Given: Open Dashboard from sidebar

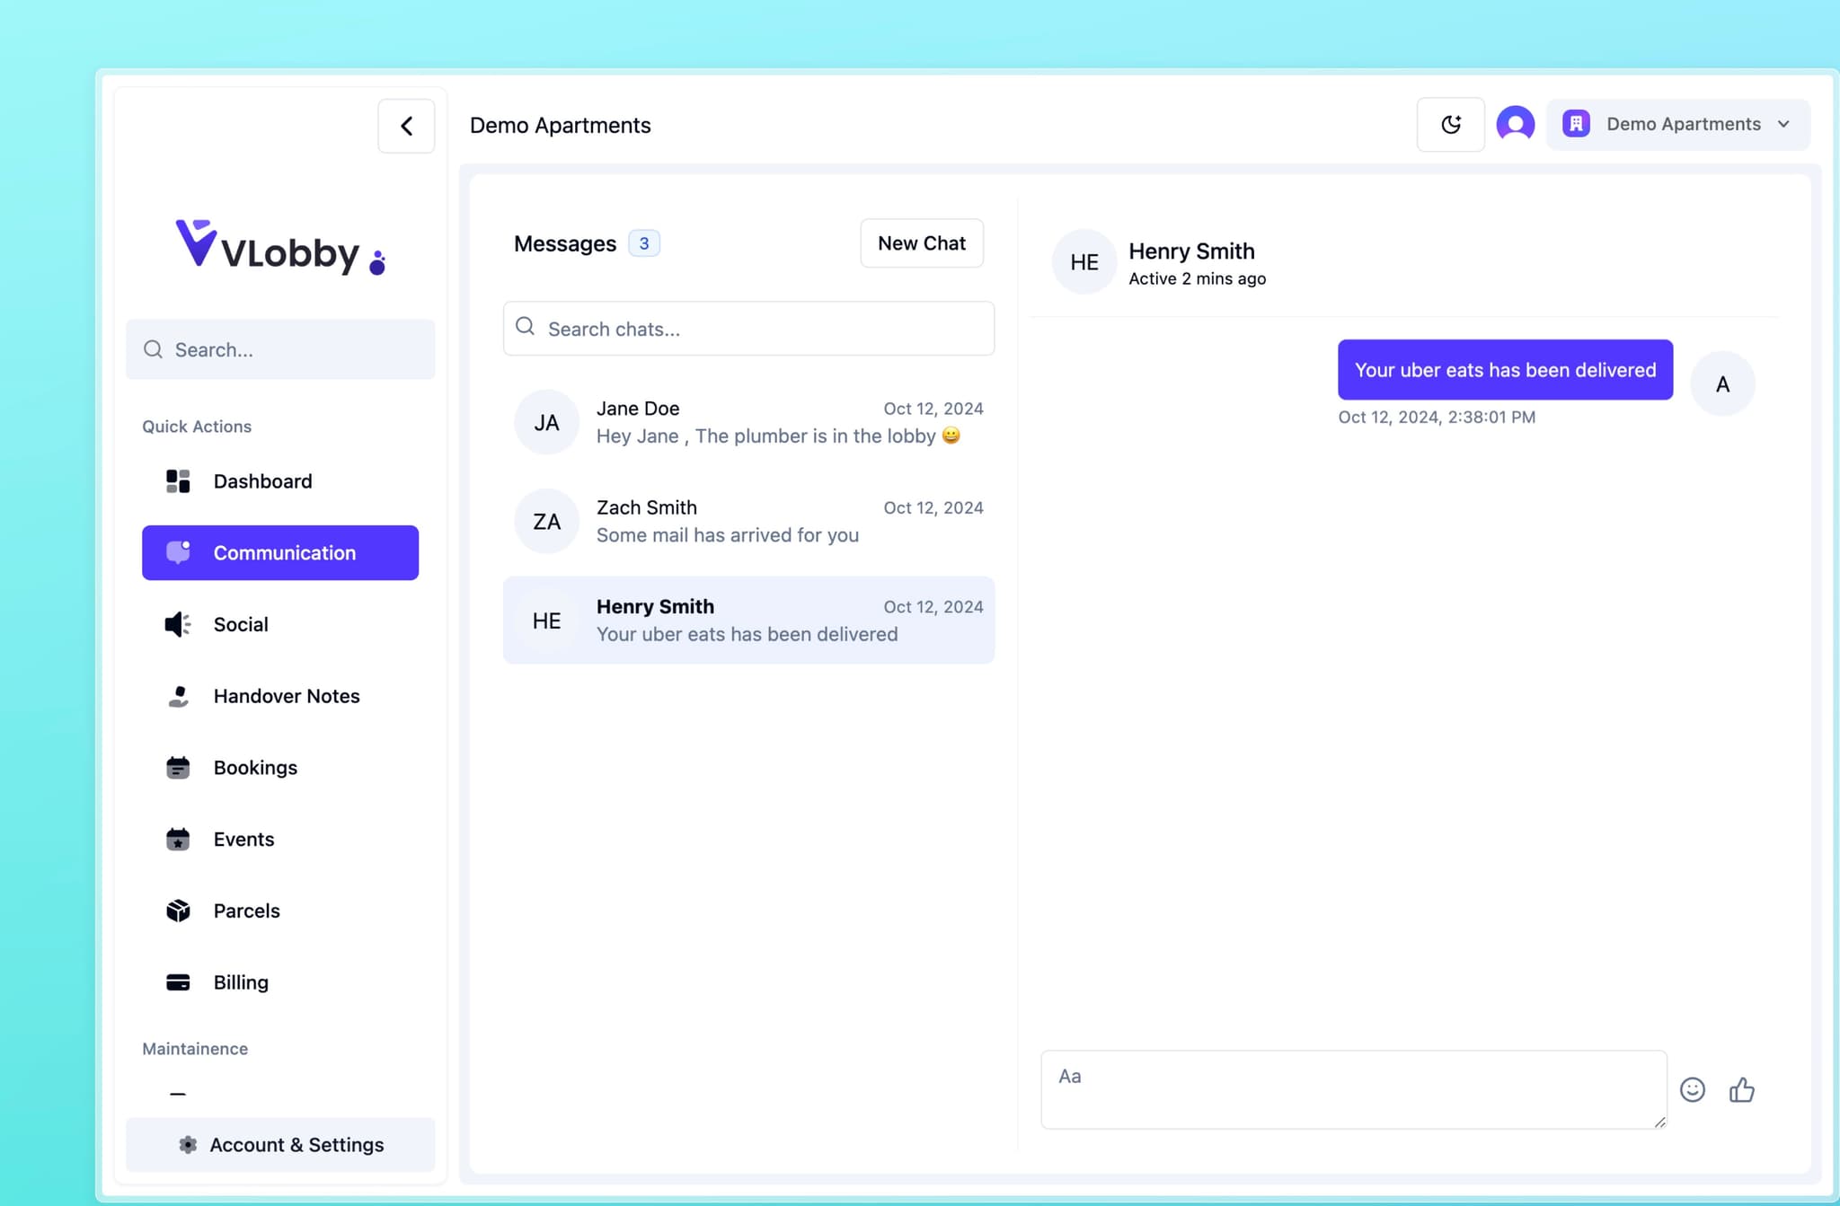Looking at the screenshot, I should click(x=280, y=481).
